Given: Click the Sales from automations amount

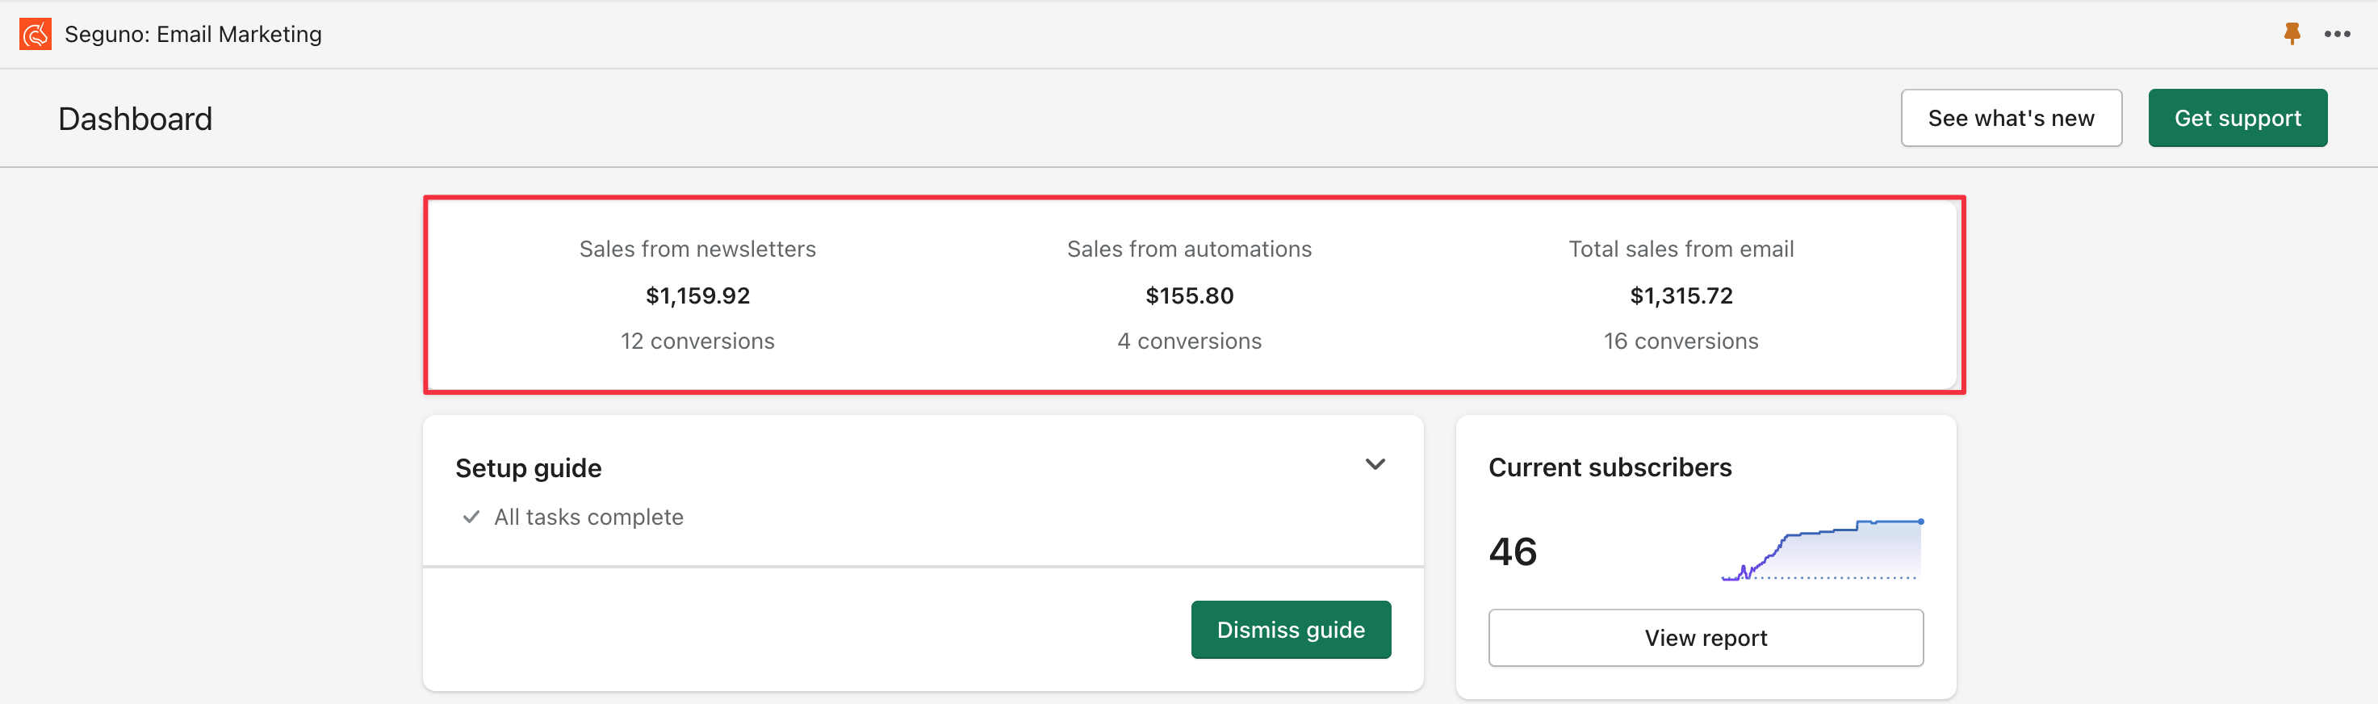Looking at the screenshot, I should 1189,295.
